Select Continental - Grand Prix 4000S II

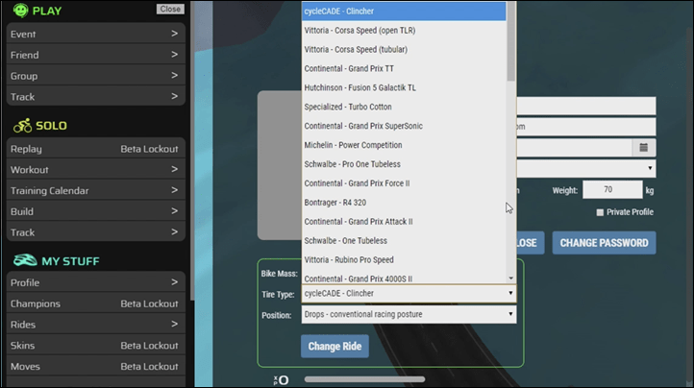[x=404, y=278]
